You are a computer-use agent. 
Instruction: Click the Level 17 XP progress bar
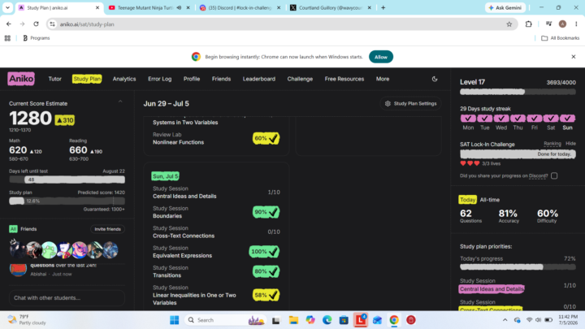(x=518, y=92)
